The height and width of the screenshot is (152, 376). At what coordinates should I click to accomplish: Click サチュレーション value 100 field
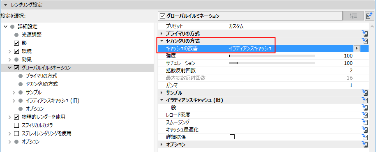pyautogui.click(x=348, y=63)
